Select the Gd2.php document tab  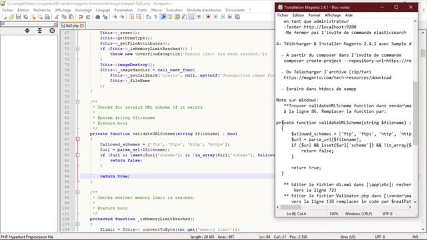(72, 26)
